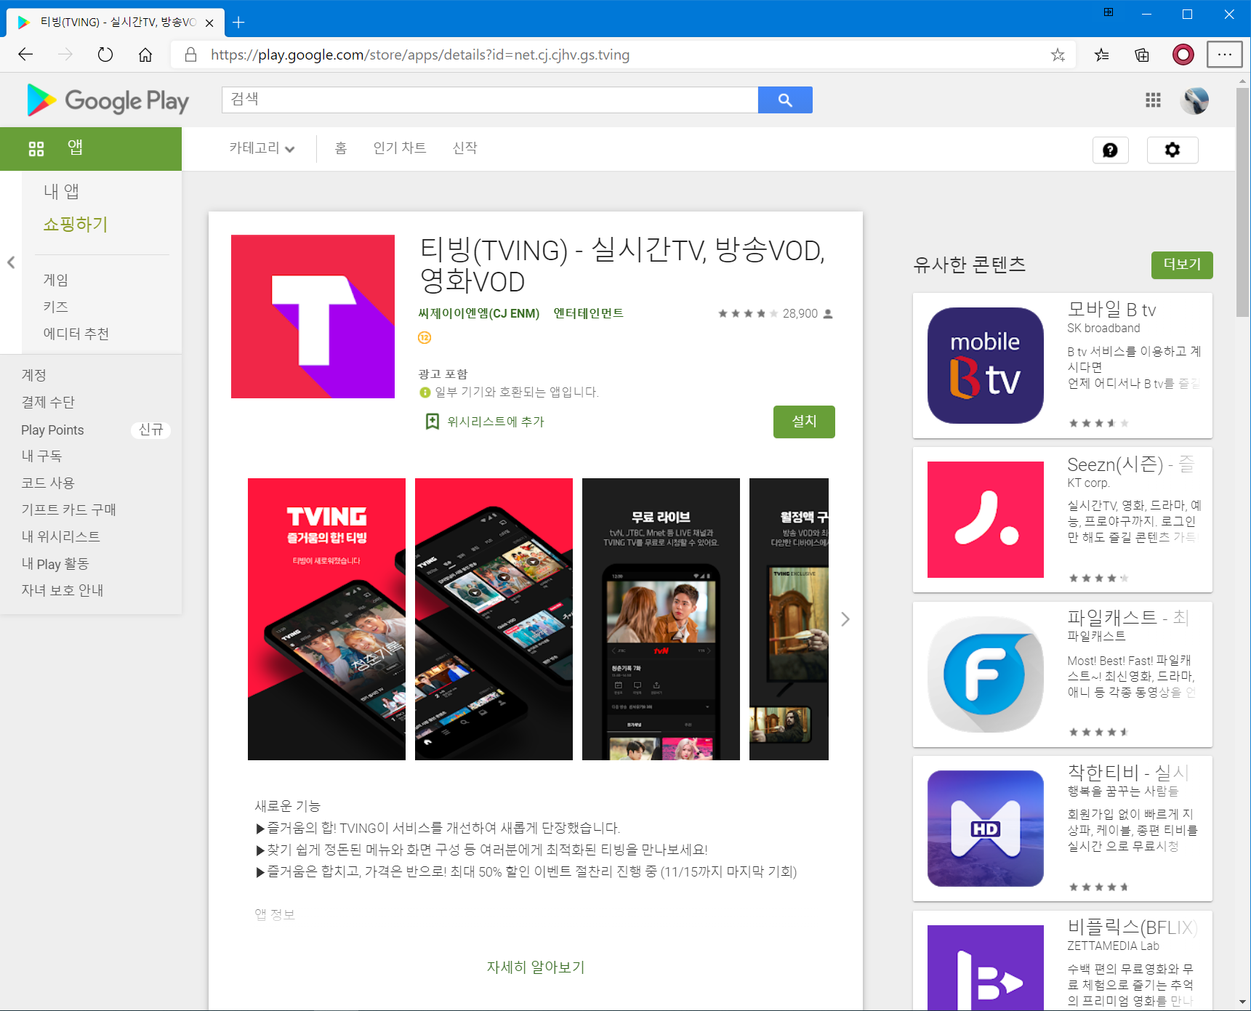Open 자녀 보호 안내 link
Screen dimensions: 1251x1011
(x=63, y=590)
